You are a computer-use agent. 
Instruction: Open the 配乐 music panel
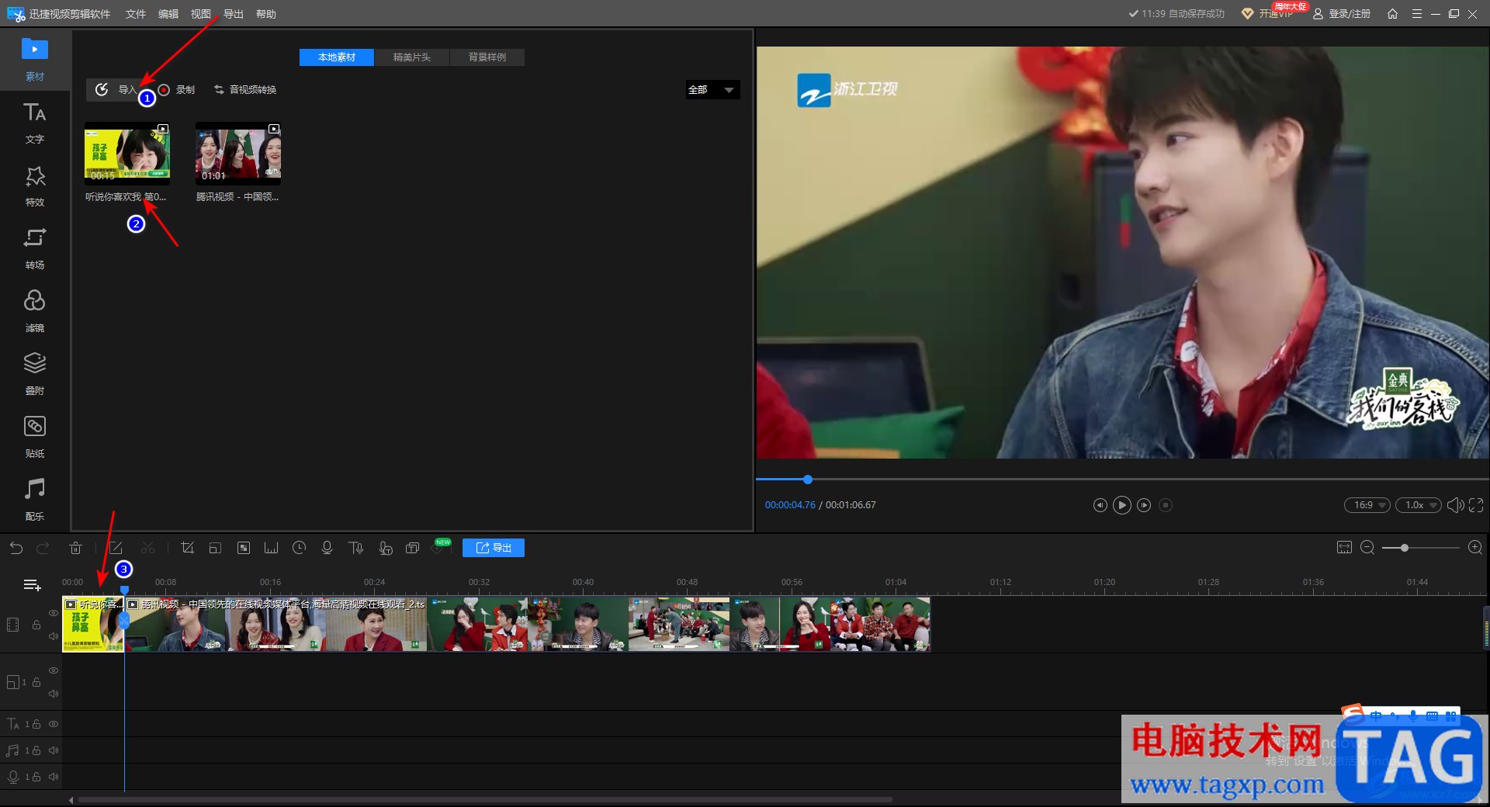(34, 500)
